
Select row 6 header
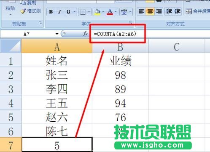[x=11, y=131]
